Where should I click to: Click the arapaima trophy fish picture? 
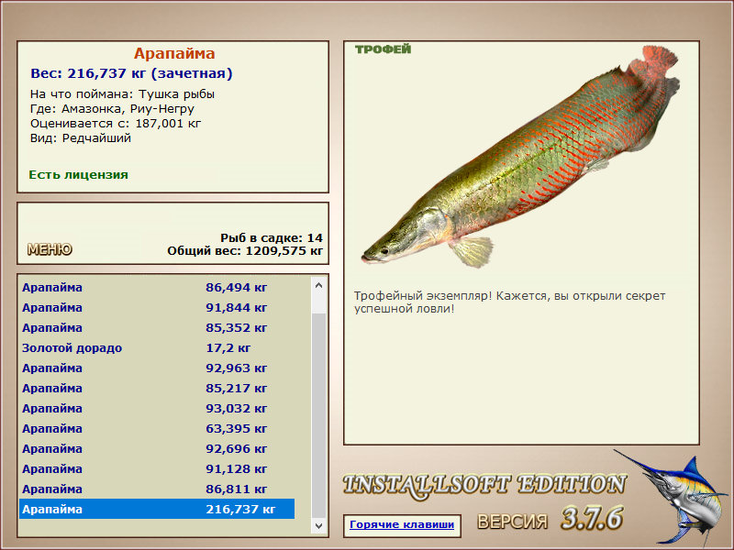tap(520, 157)
